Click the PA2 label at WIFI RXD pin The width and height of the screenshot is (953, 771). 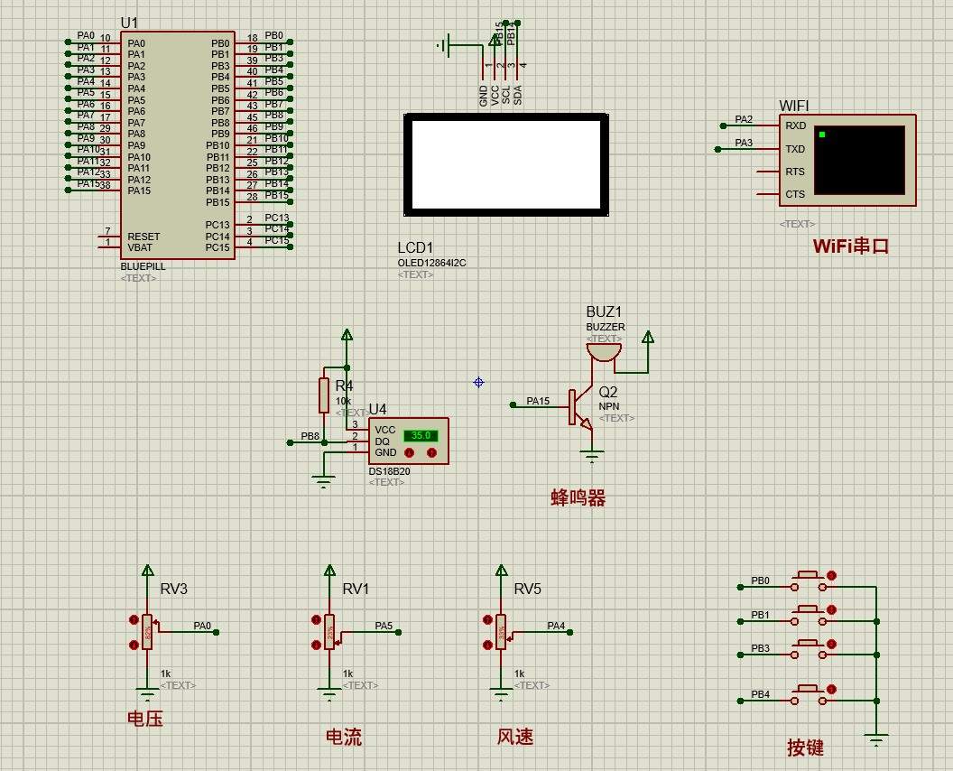pyautogui.click(x=744, y=119)
